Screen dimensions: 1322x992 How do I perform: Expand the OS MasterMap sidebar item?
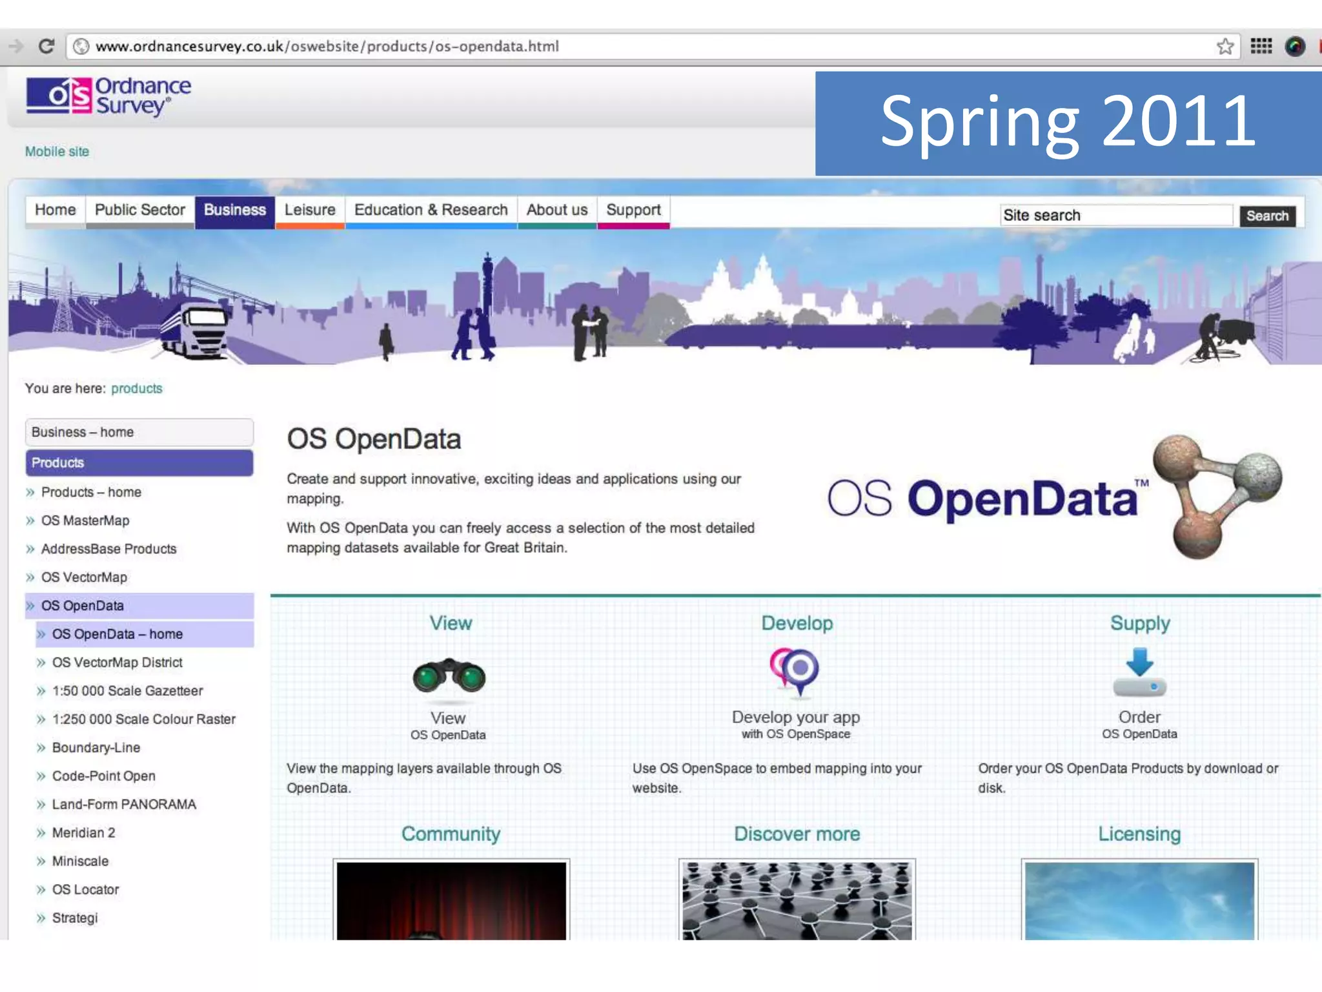pos(85,521)
